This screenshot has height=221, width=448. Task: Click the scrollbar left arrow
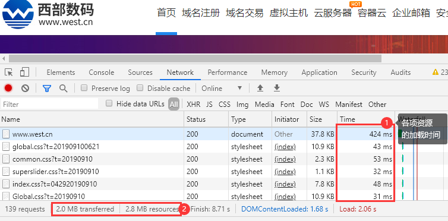point(4,59)
